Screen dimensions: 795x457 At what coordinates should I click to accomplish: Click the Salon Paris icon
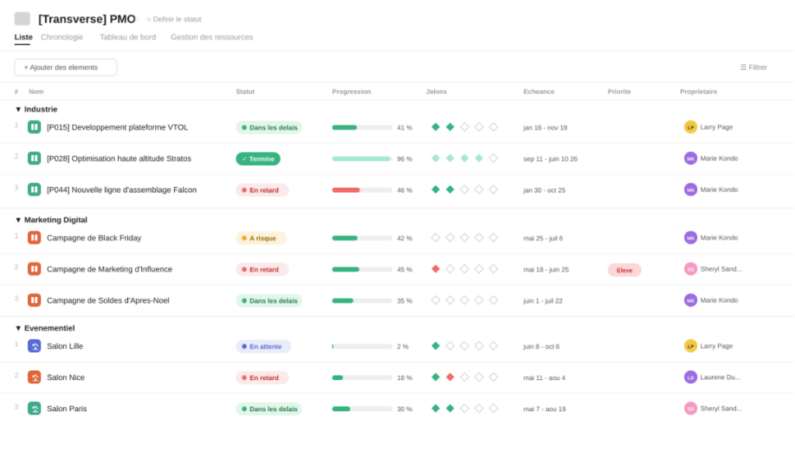[34, 409]
